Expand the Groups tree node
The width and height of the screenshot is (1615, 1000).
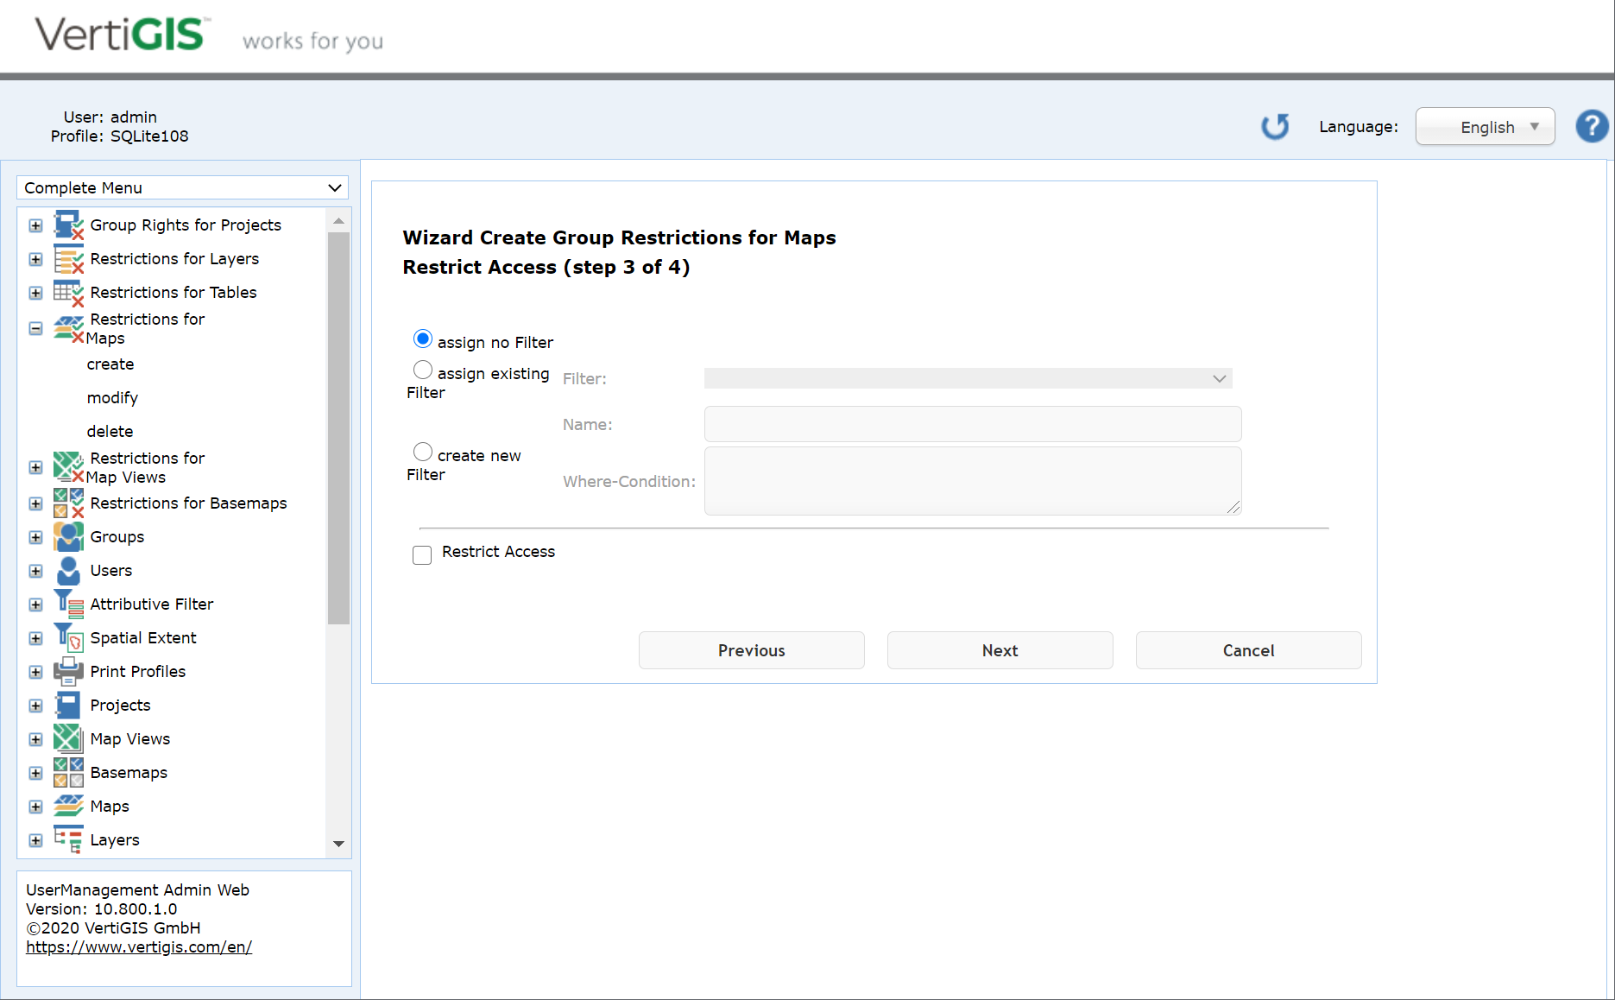click(x=35, y=536)
